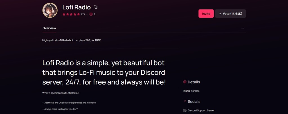Click the upvote arrow icon in Vote button

[x=220, y=14]
